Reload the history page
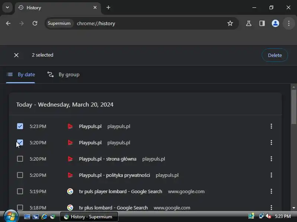Screen dimensions: 297x222 (35, 23)
